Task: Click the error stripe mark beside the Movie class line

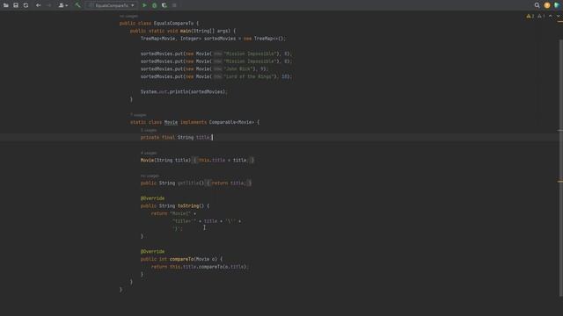Action: (x=560, y=131)
